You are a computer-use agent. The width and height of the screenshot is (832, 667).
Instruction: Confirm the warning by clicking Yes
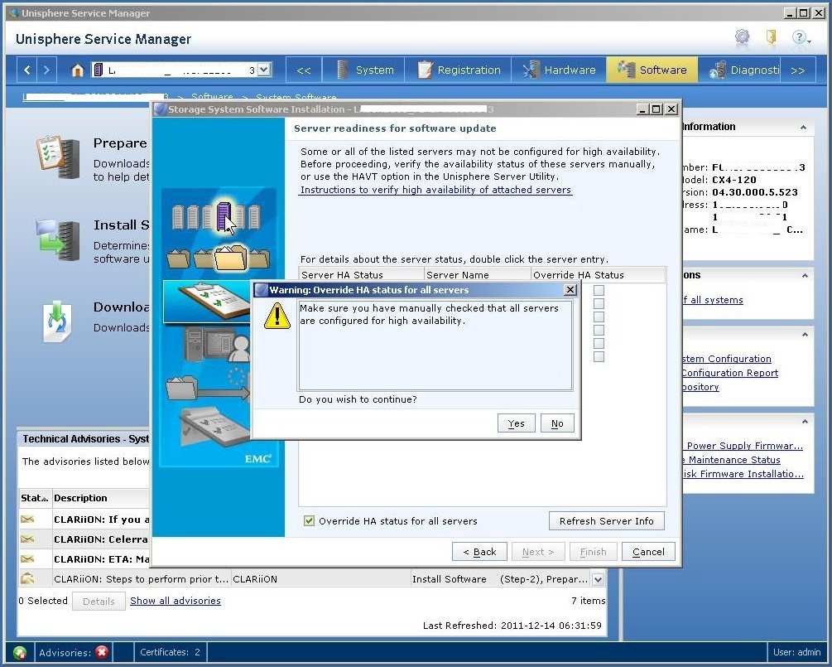tap(516, 423)
